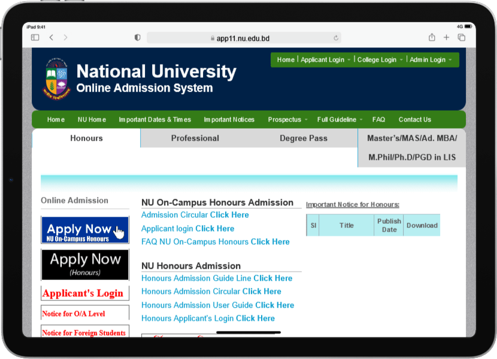Open Important Dates & Times menu
The width and height of the screenshot is (497, 359).
154,120
